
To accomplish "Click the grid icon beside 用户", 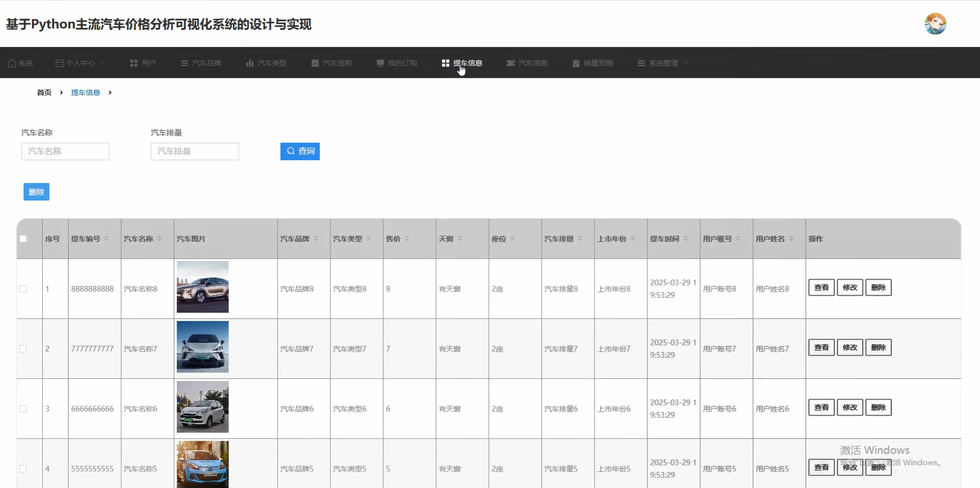I will (x=134, y=63).
